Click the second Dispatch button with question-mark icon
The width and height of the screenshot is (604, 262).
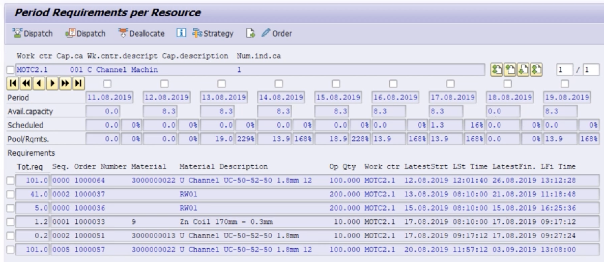click(x=85, y=33)
